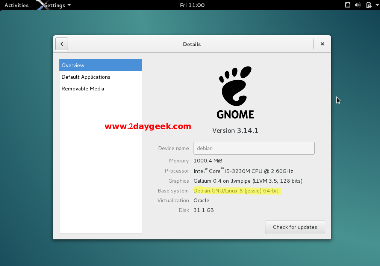Open the Settings app menu dropdown arrow
The height and width of the screenshot is (266, 380).
coord(69,6)
